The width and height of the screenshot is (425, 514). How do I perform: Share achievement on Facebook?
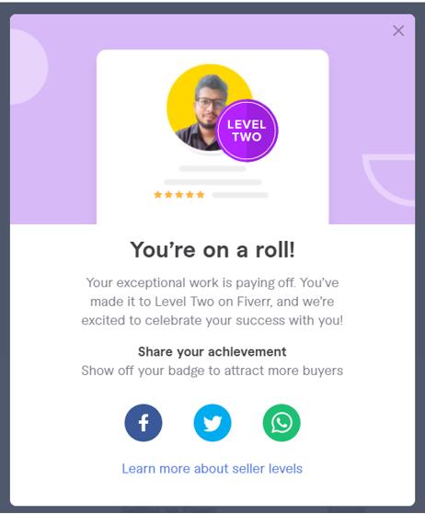pyautogui.click(x=144, y=423)
